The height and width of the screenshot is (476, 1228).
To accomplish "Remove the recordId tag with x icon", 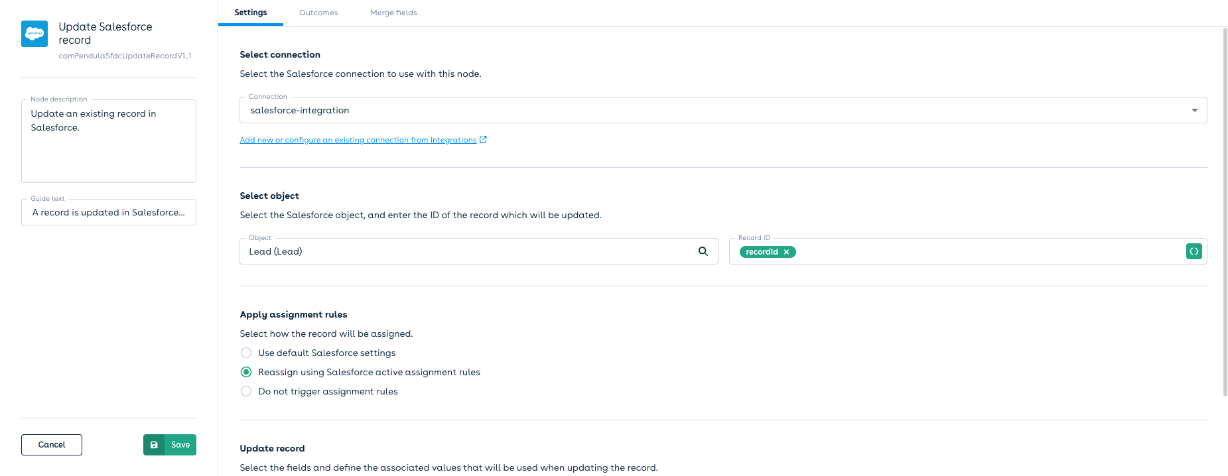I will (x=786, y=252).
